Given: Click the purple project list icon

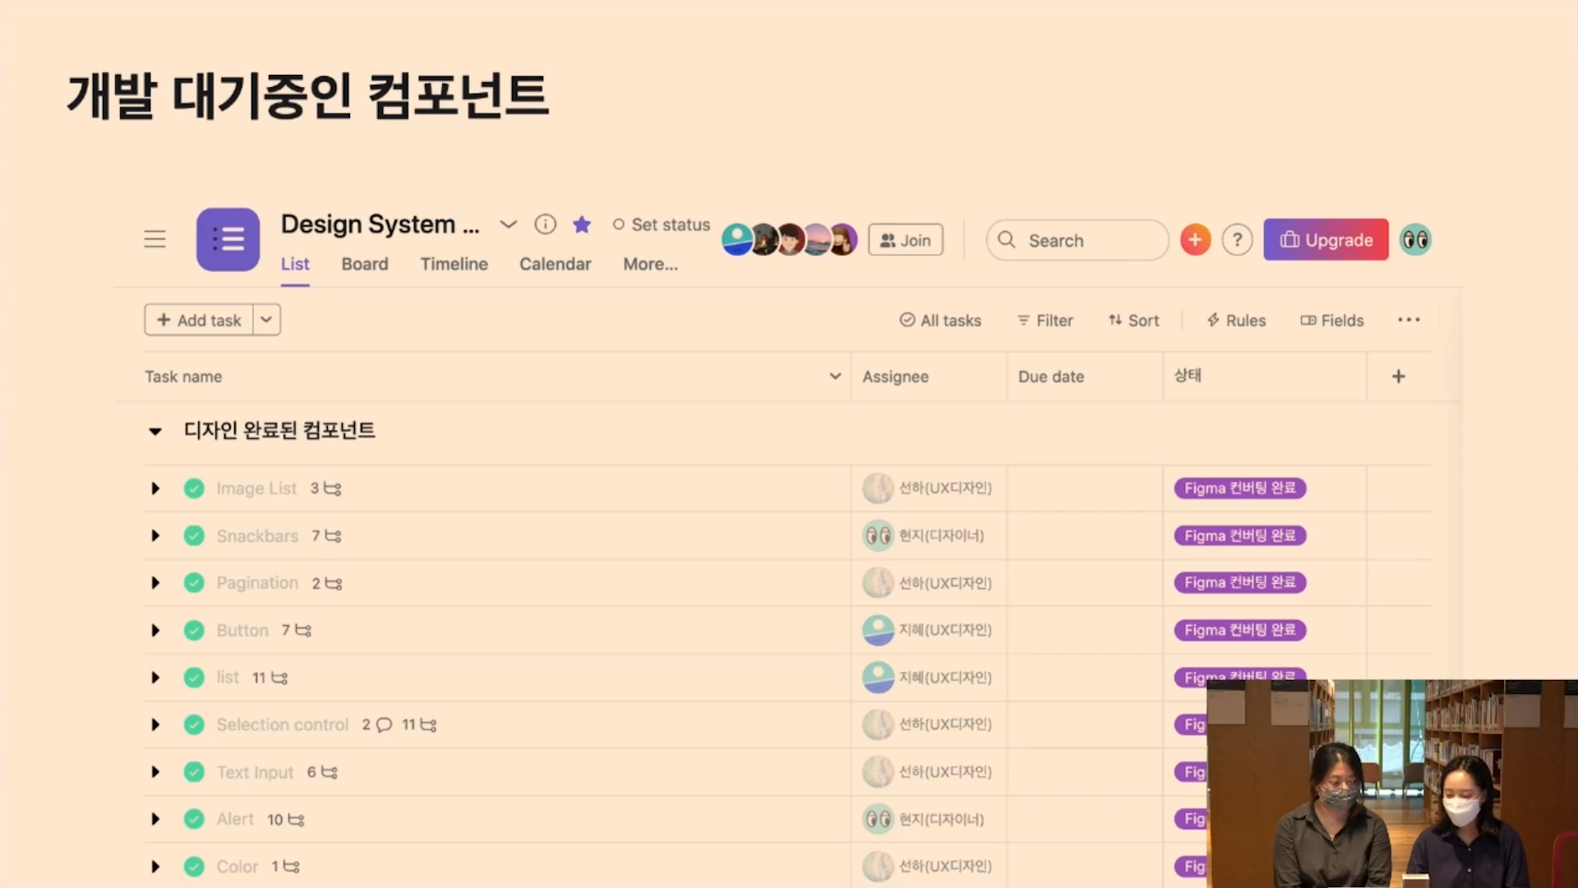Looking at the screenshot, I should click(228, 239).
